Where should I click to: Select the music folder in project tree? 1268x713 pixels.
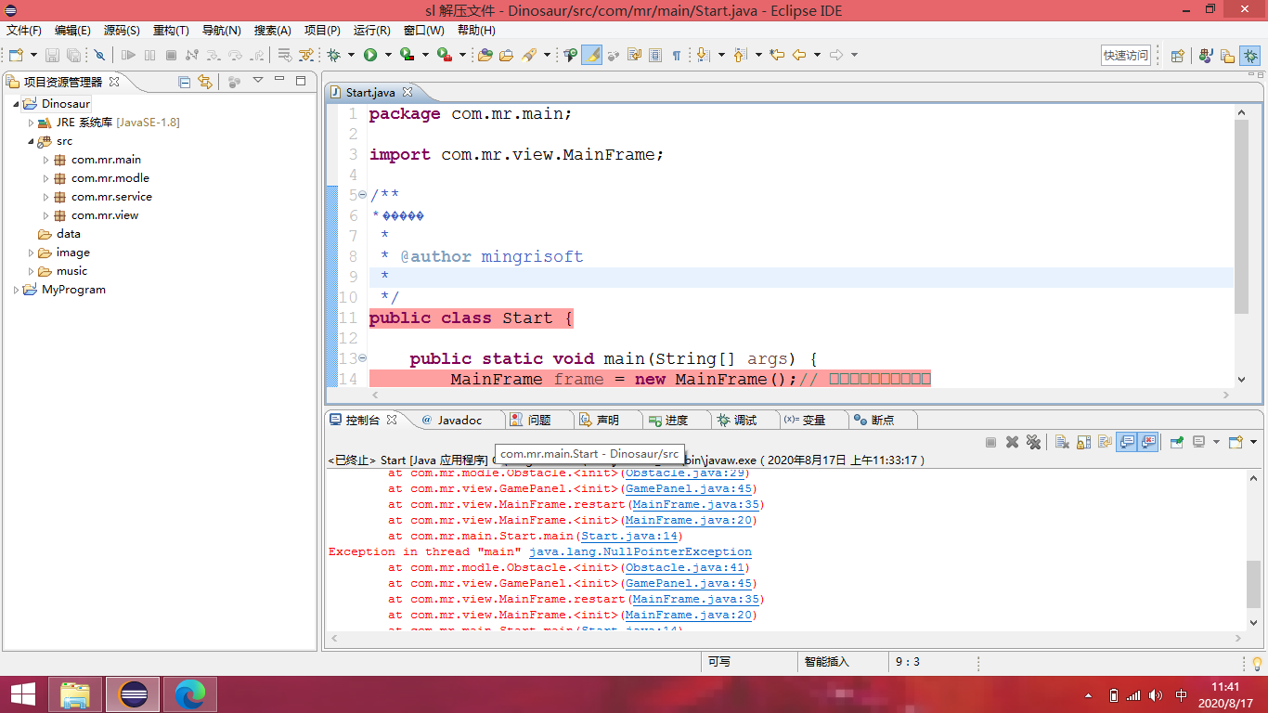pyautogui.click(x=71, y=271)
